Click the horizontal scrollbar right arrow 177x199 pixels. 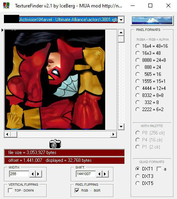[x=113, y=134]
